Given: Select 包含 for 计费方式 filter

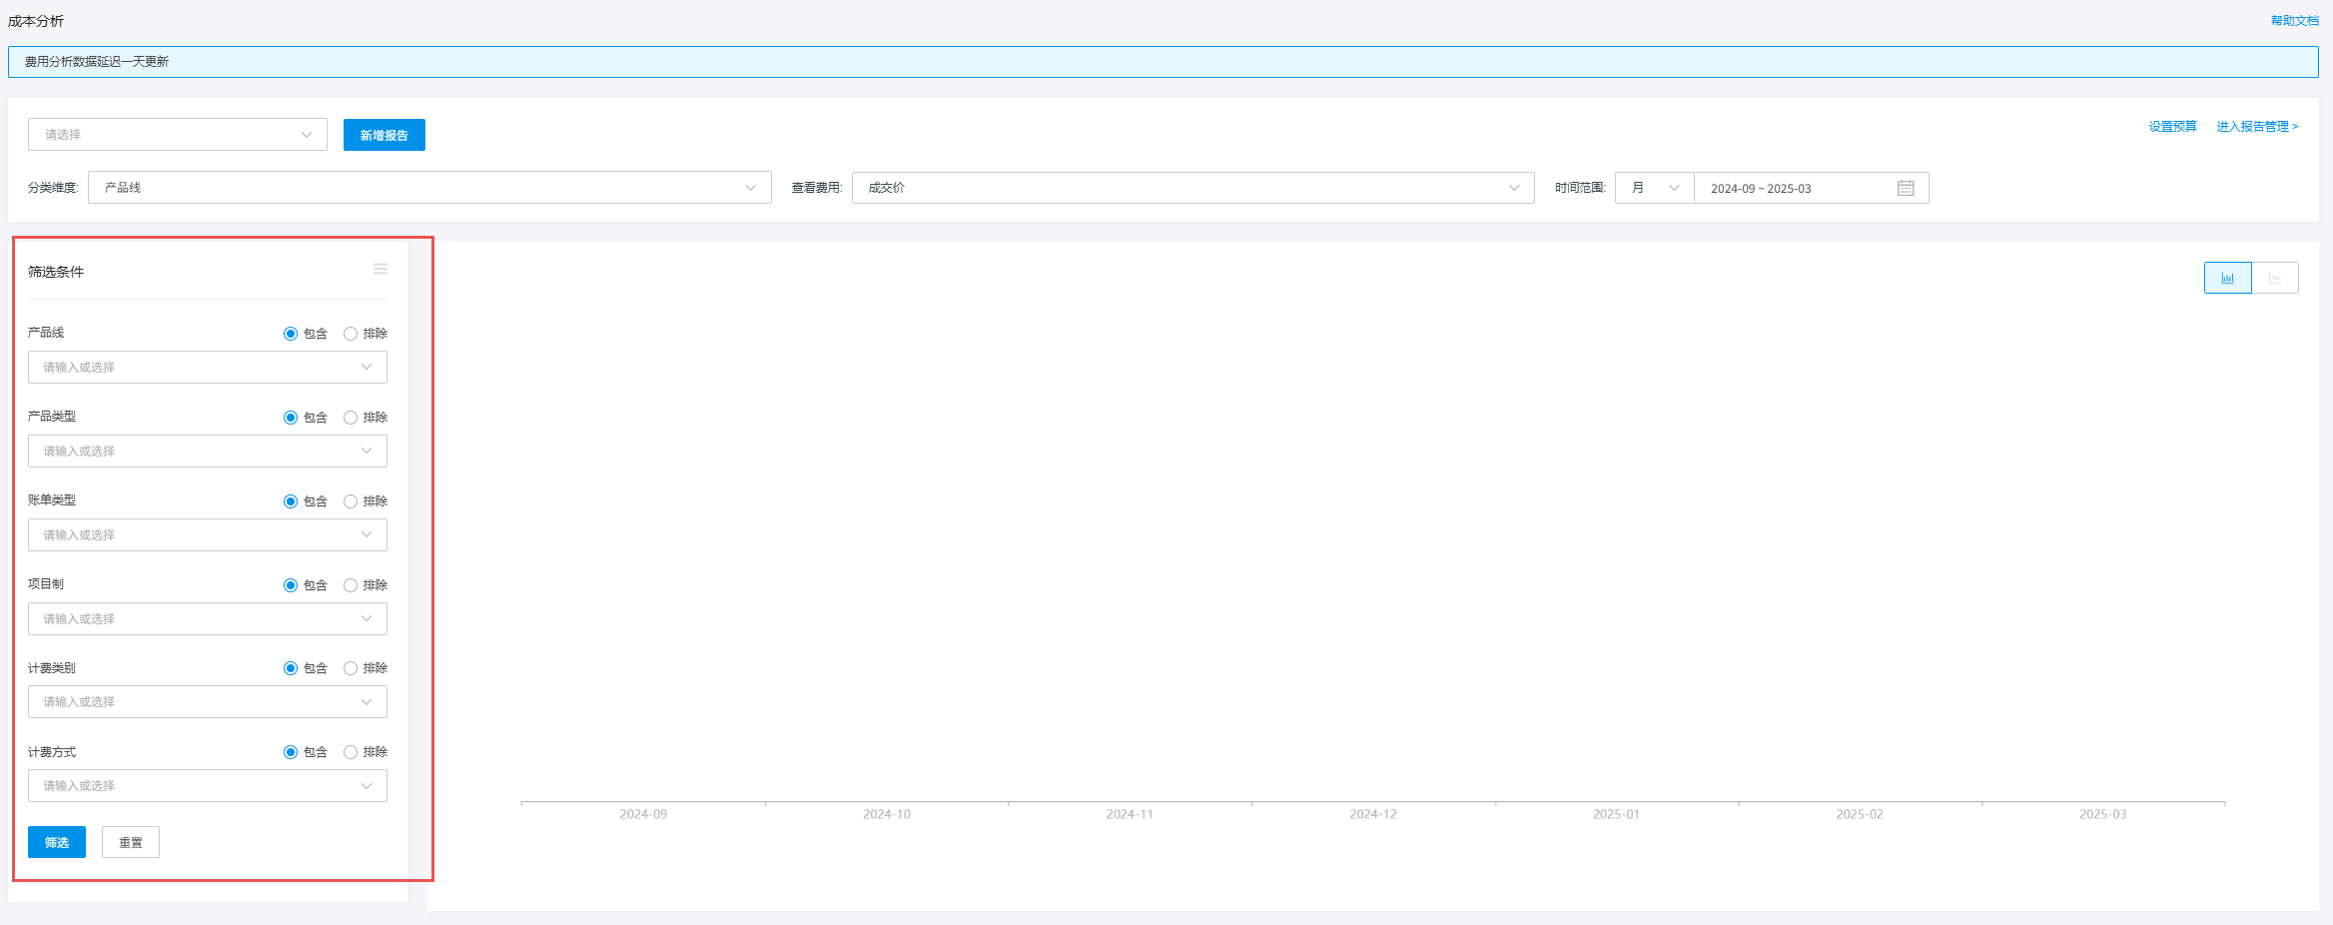Looking at the screenshot, I should (291, 752).
